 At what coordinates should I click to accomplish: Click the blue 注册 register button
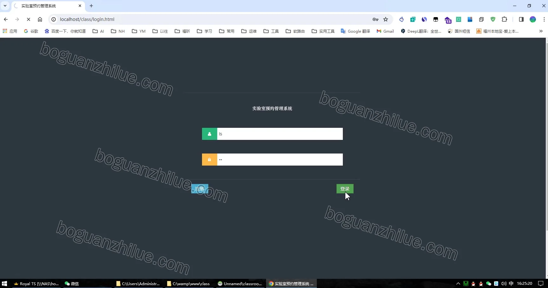199,189
